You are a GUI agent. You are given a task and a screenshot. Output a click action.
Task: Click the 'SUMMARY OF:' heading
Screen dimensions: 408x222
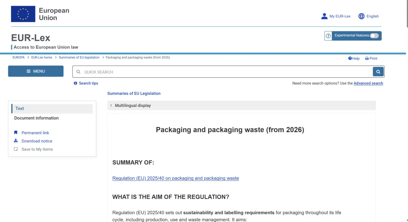133,163
